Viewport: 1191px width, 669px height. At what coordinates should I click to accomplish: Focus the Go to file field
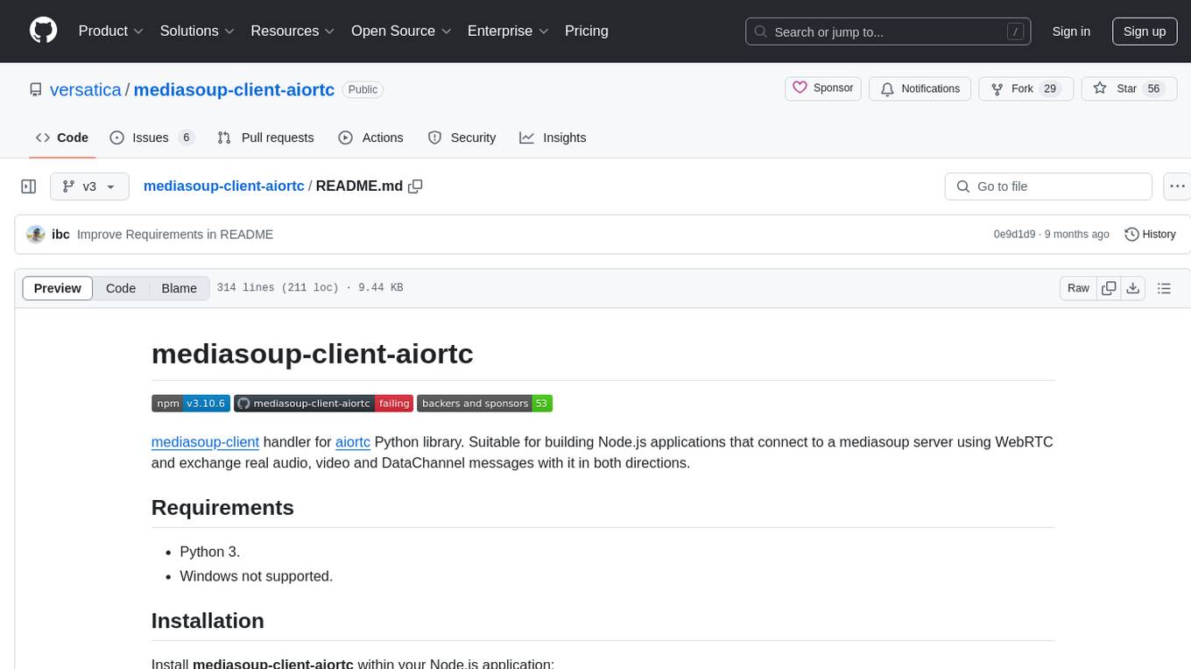1048,187
